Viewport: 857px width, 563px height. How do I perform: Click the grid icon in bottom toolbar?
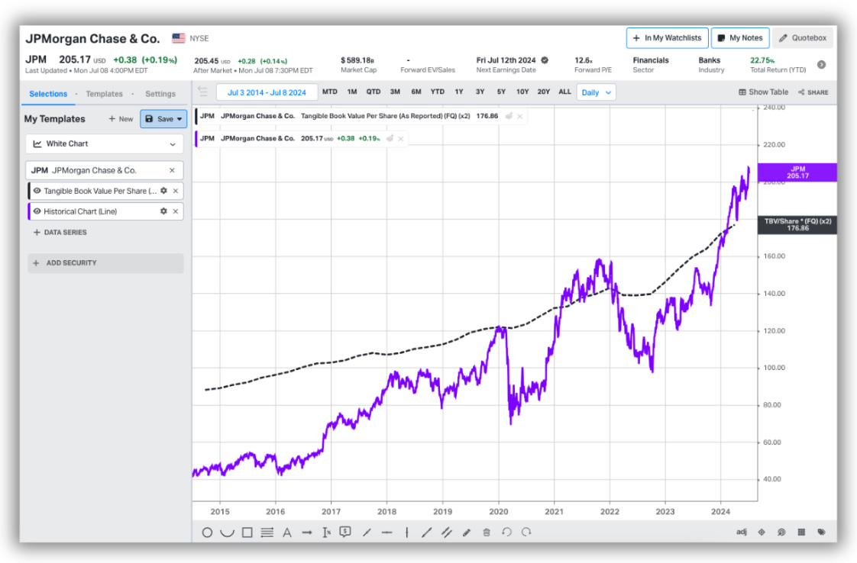(801, 532)
